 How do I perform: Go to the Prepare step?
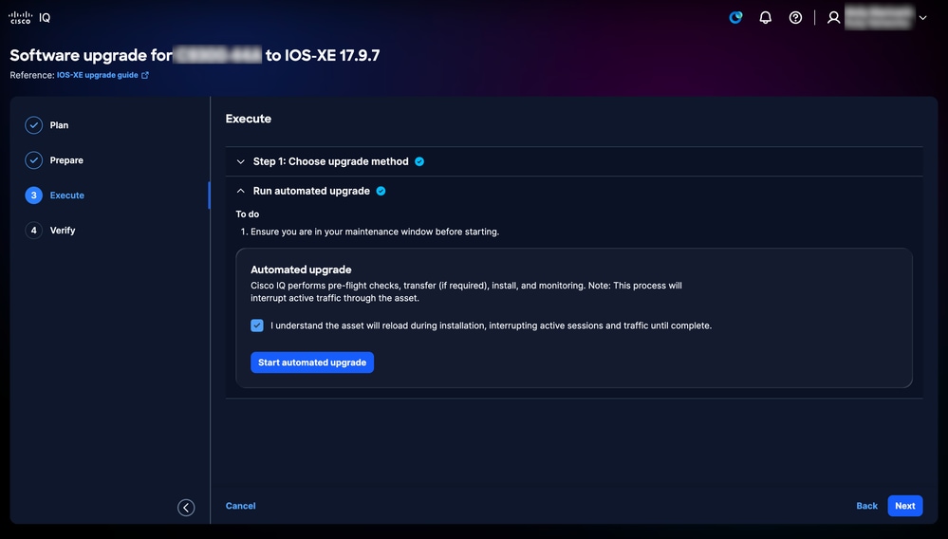click(66, 160)
